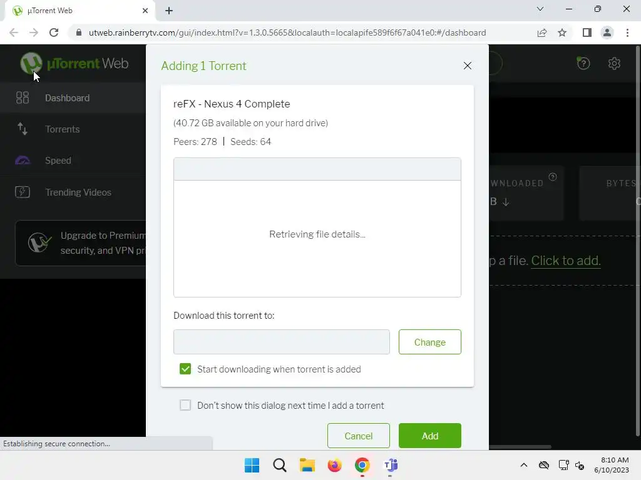Reload the page with refresh icon

54,32
